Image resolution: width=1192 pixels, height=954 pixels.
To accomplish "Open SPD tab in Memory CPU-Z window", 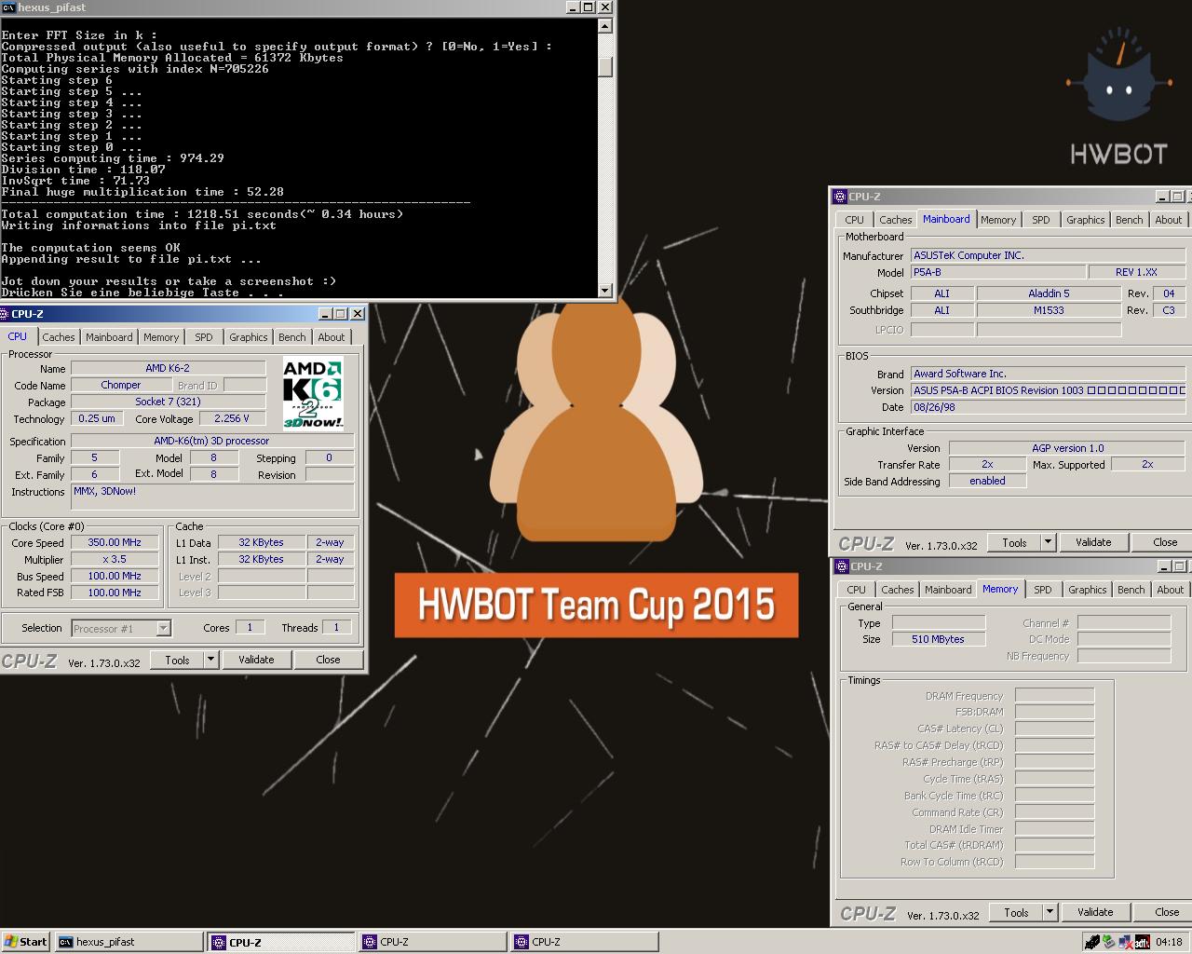I will [x=1043, y=590].
